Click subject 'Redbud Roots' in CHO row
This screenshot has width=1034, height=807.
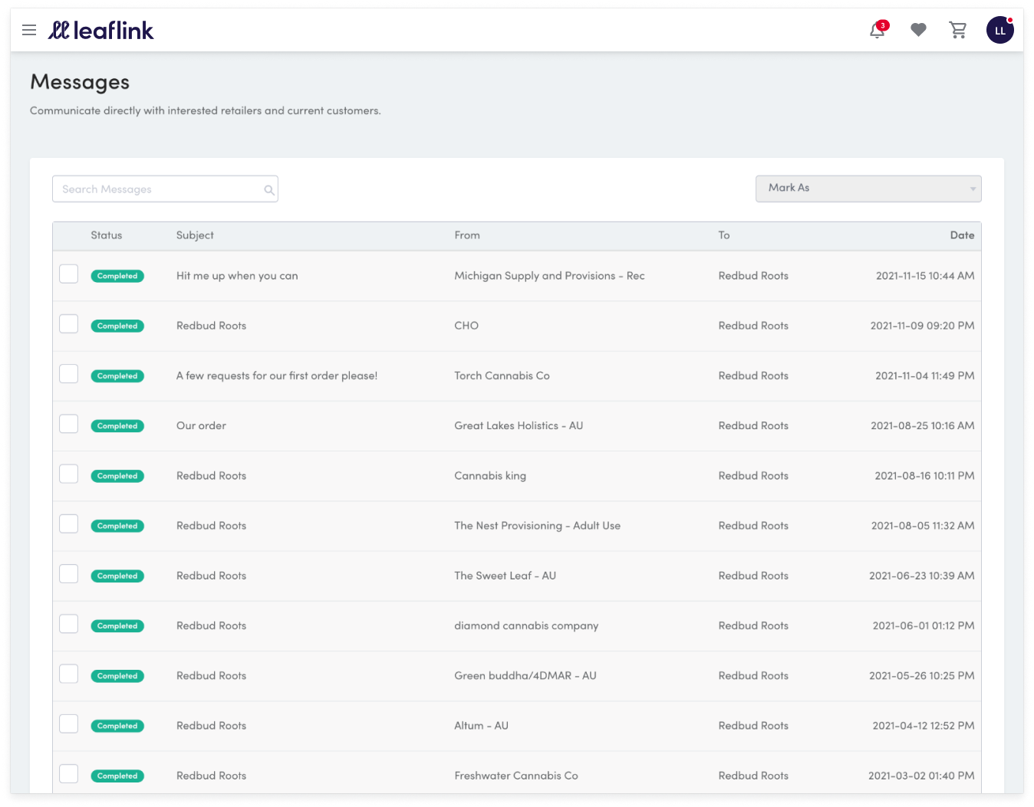coord(211,326)
